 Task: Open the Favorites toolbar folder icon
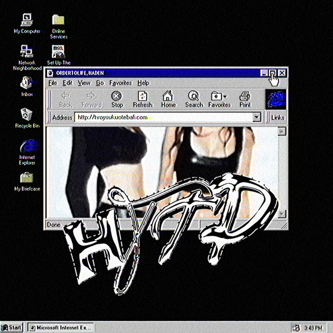pyautogui.click(x=219, y=97)
